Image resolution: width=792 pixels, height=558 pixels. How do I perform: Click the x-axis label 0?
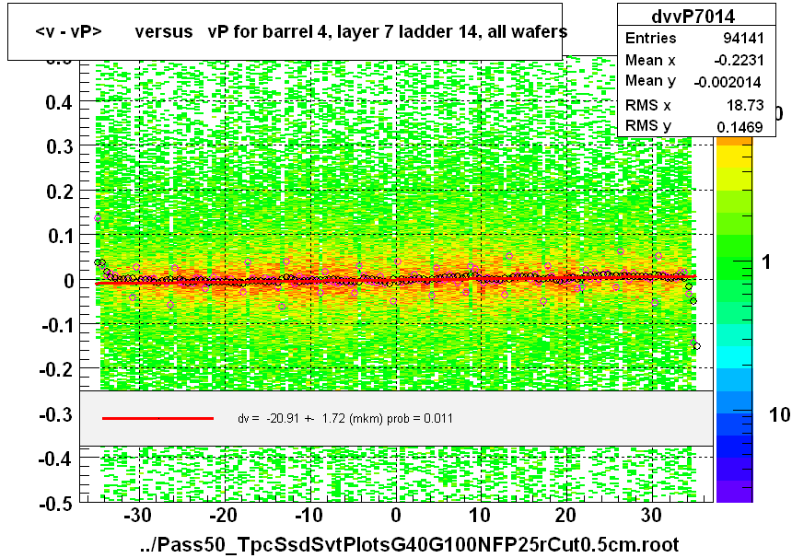click(x=396, y=516)
